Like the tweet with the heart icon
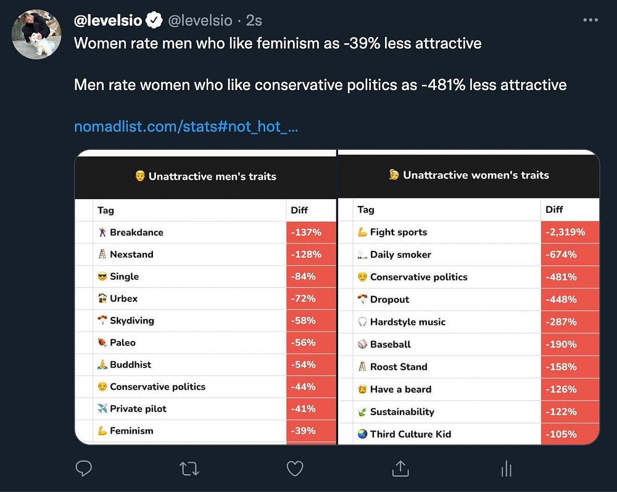617x492 pixels. point(295,469)
